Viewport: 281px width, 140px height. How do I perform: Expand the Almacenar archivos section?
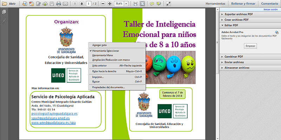pyautogui.click(x=250, y=68)
